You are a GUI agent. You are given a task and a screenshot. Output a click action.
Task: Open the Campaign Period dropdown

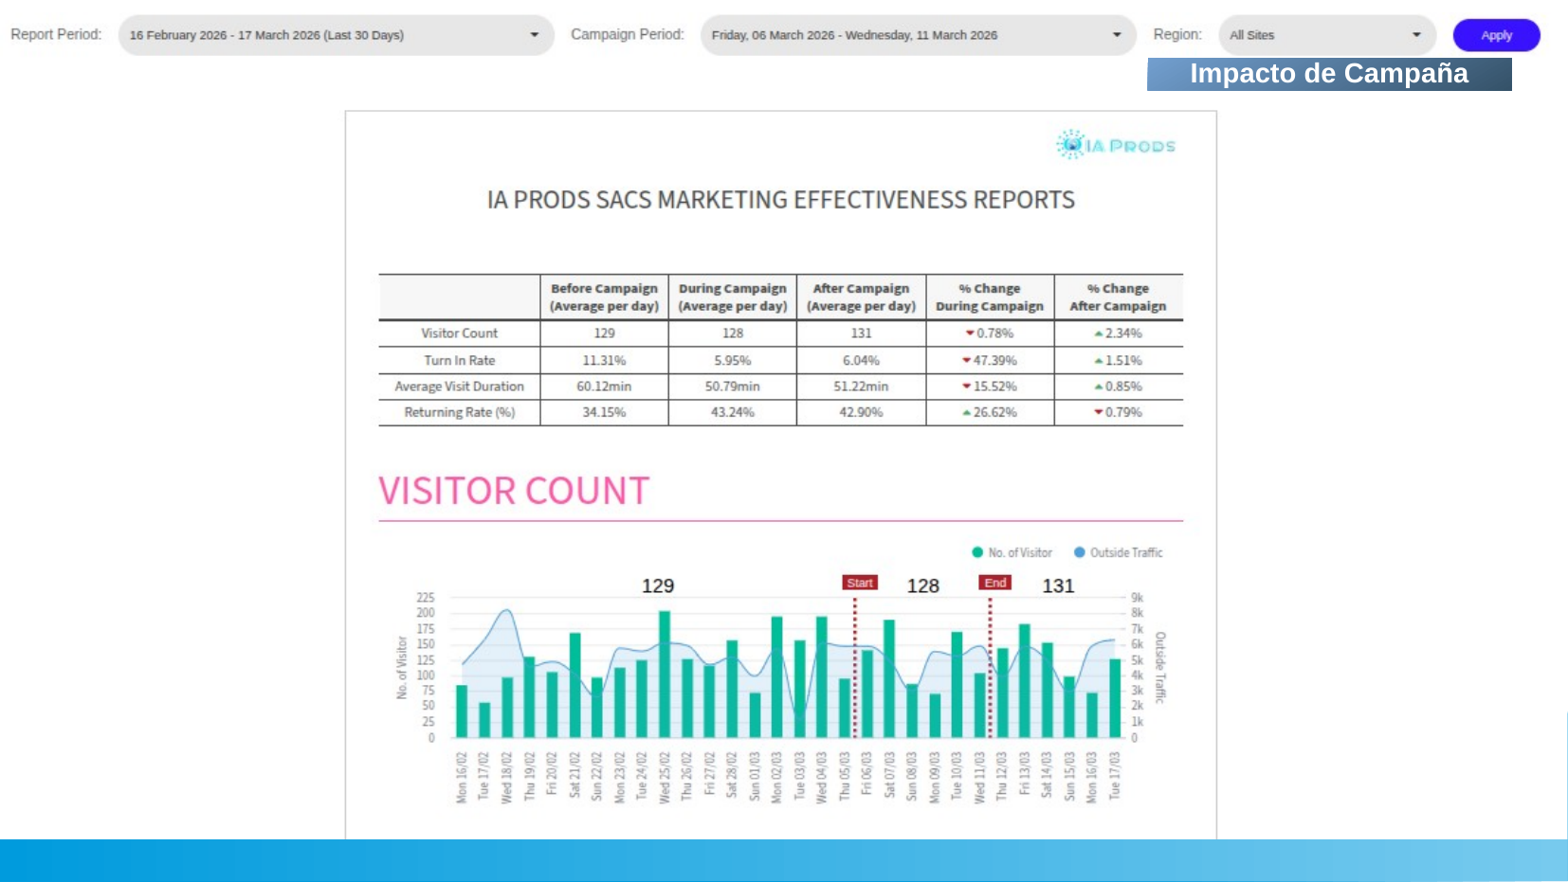click(918, 35)
